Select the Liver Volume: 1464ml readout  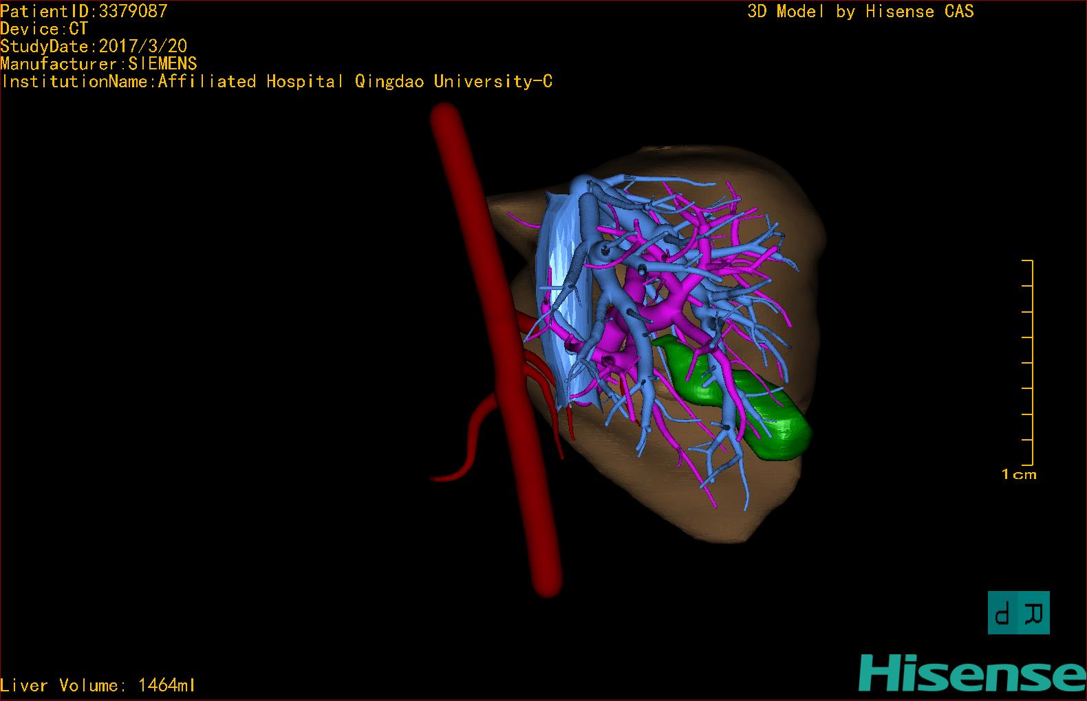coord(98,685)
